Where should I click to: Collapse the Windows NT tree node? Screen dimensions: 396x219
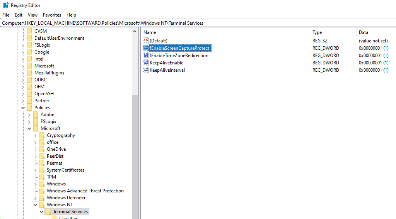[x=36, y=205]
